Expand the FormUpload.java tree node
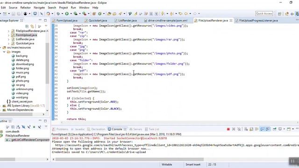 8,35
